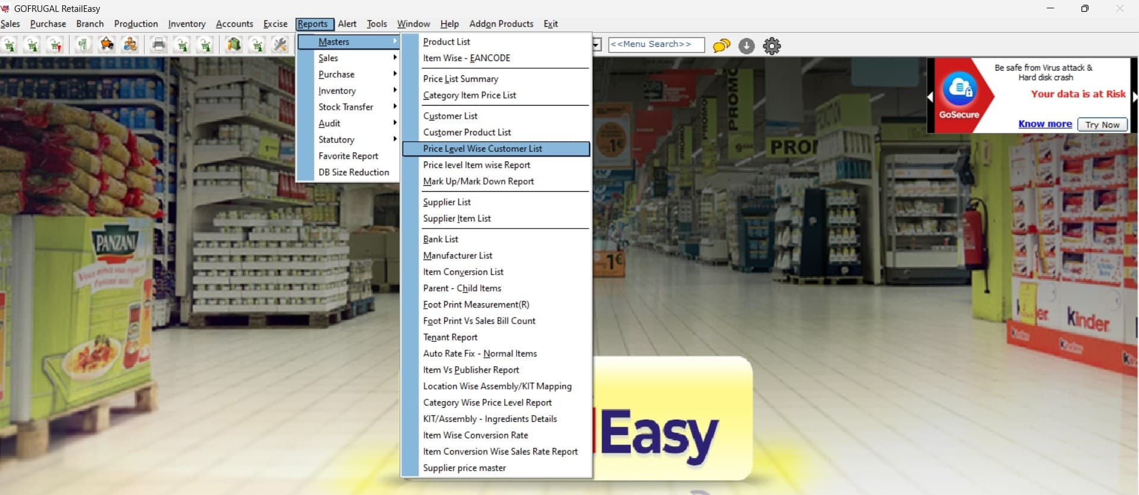Screen dimensions: 1139x495
Task: Select Mark Up/Mark Down Report
Action: click(496, 181)
